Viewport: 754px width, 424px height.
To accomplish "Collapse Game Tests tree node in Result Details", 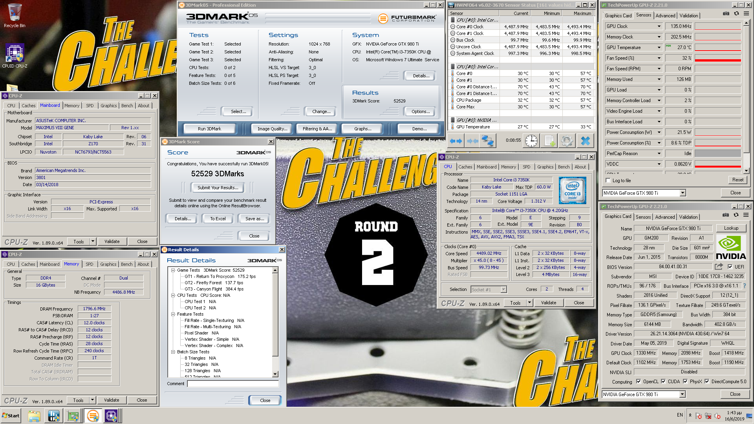I will point(173,270).
